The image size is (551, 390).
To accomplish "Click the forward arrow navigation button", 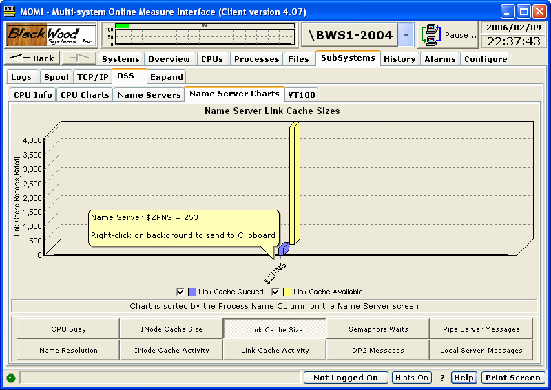I will (78, 58).
